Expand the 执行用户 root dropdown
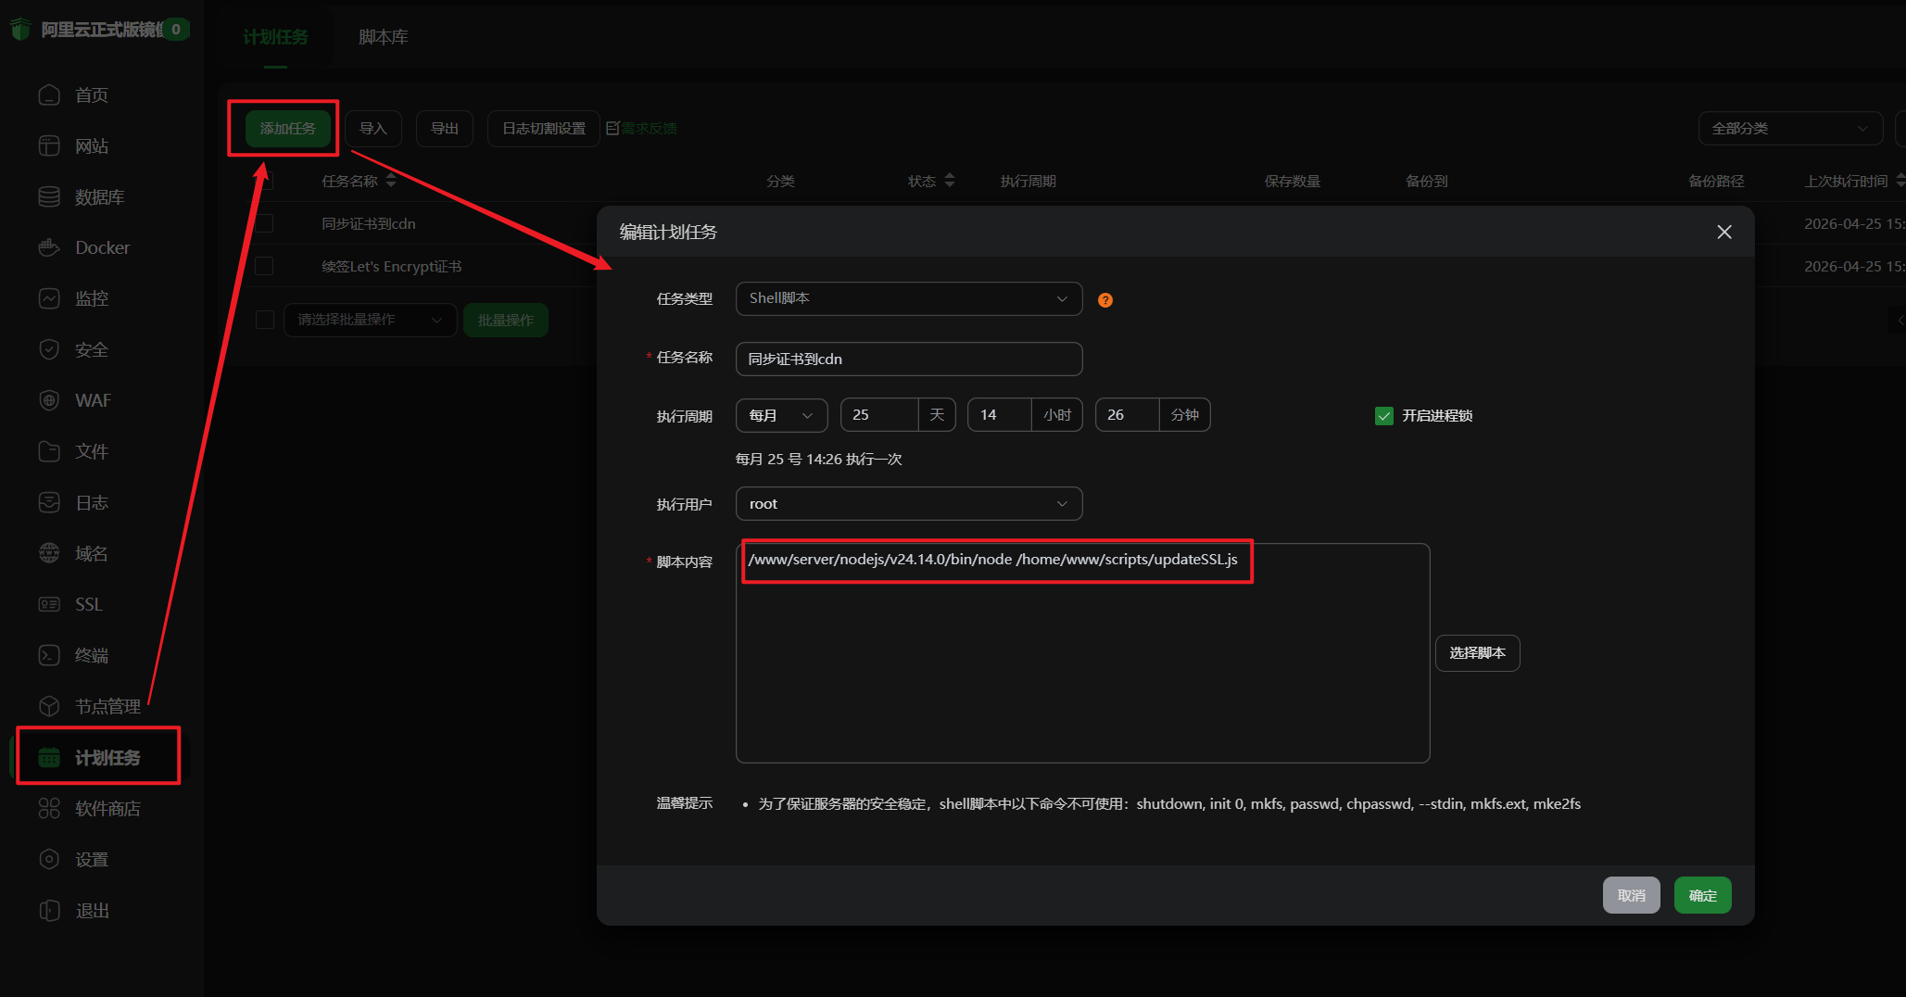 pyautogui.click(x=908, y=504)
